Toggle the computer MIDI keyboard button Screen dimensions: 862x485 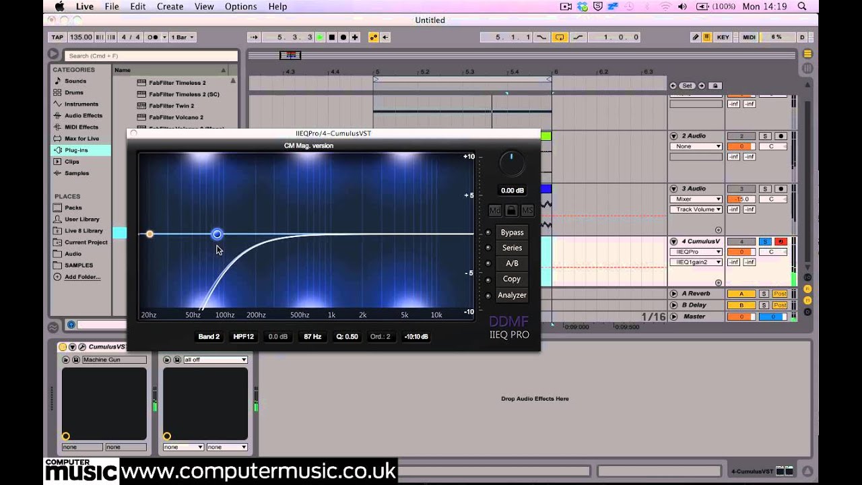[707, 38]
